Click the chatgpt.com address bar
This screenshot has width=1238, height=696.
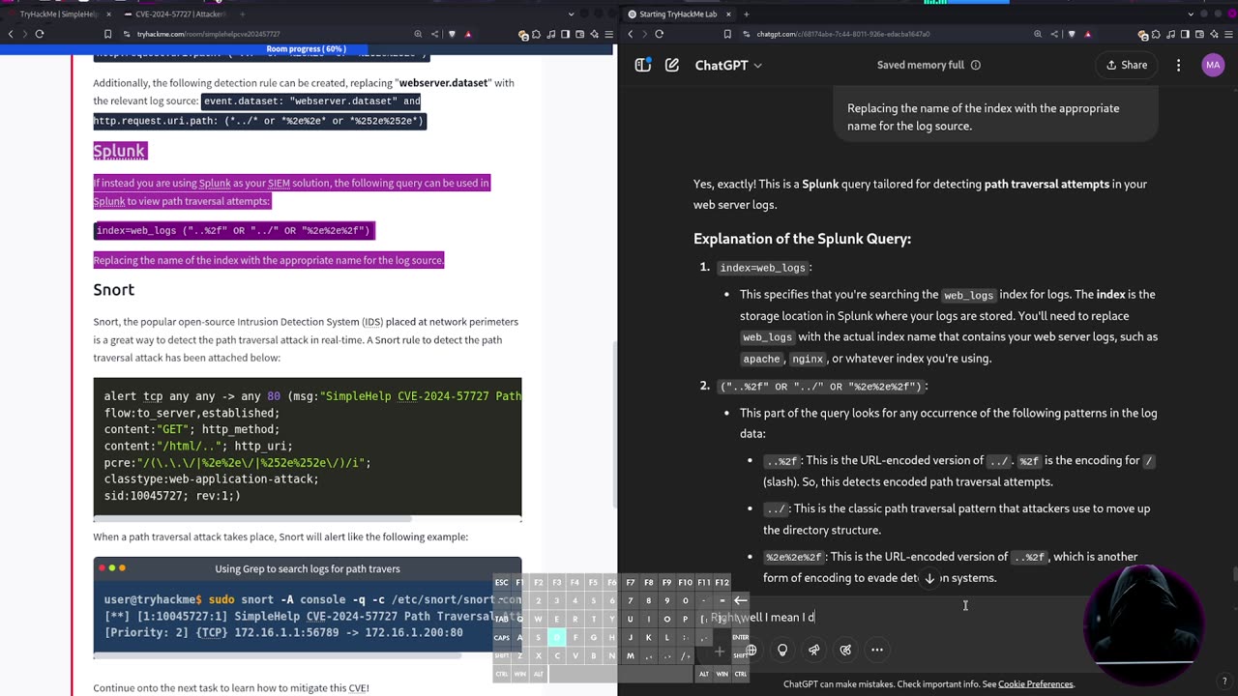click(x=870, y=34)
